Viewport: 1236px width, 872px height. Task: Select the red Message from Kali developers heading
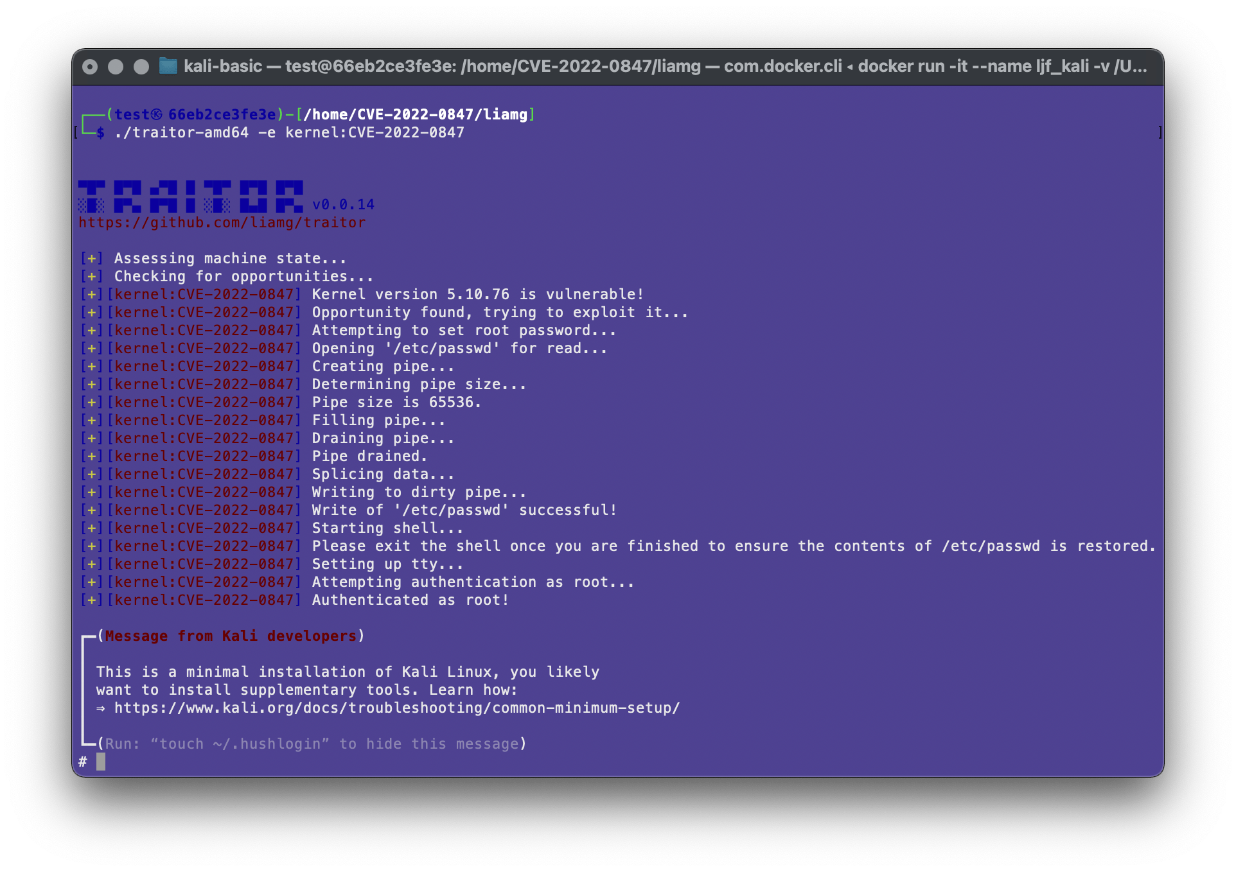(232, 636)
